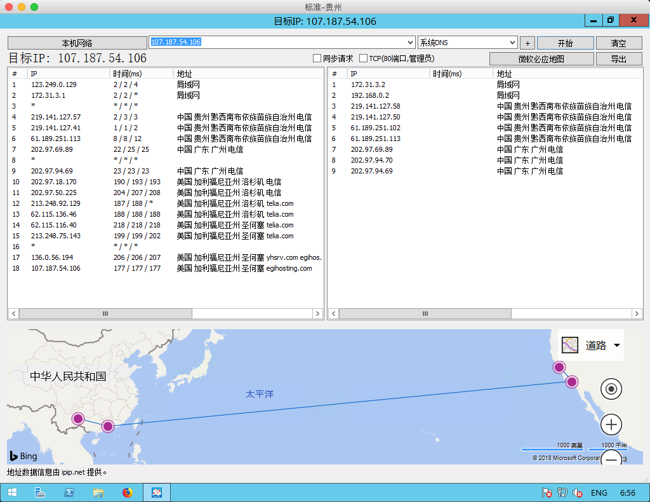Open the 系统DNS dropdown list
Viewport: 650px width, 502px height.
click(513, 43)
